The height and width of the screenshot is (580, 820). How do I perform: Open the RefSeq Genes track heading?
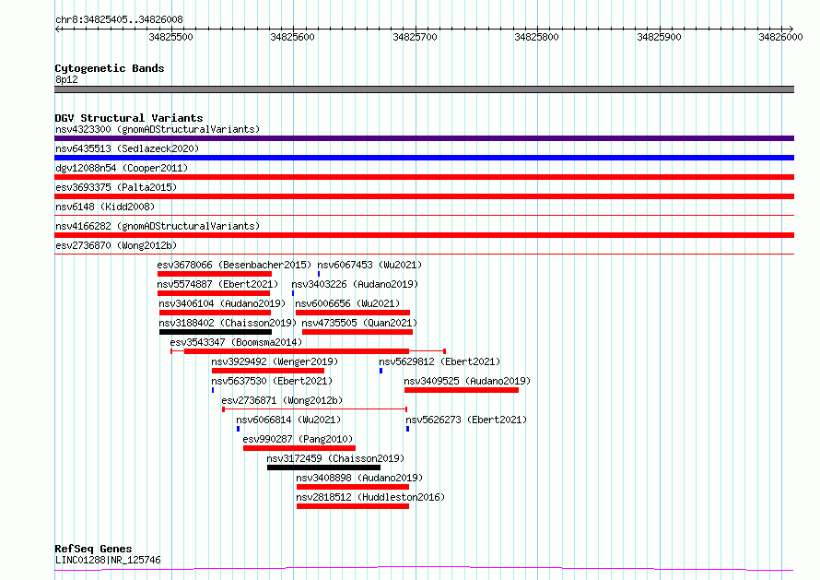(x=93, y=549)
